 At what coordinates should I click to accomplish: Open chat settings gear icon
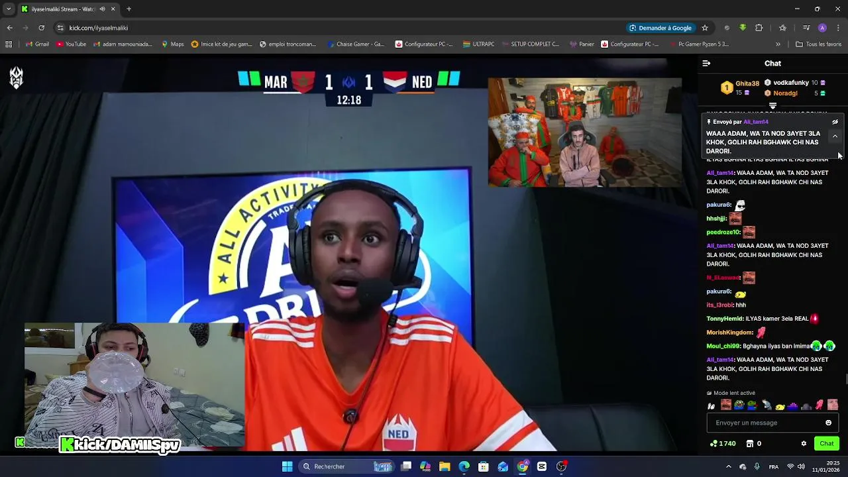coord(804,444)
